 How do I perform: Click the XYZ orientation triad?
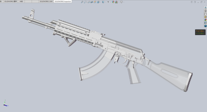[6, 103]
